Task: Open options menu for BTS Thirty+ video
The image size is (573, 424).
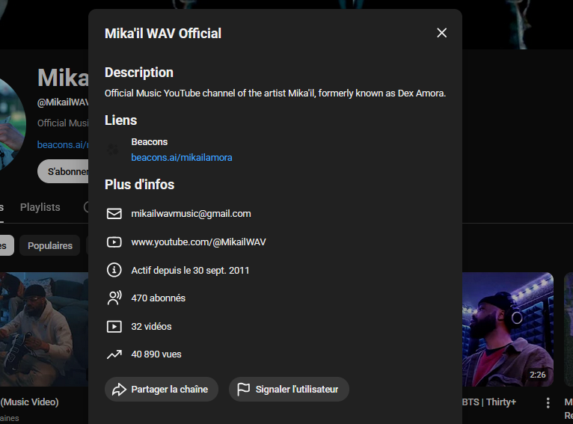Action: pyautogui.click(x=548, y=402)
